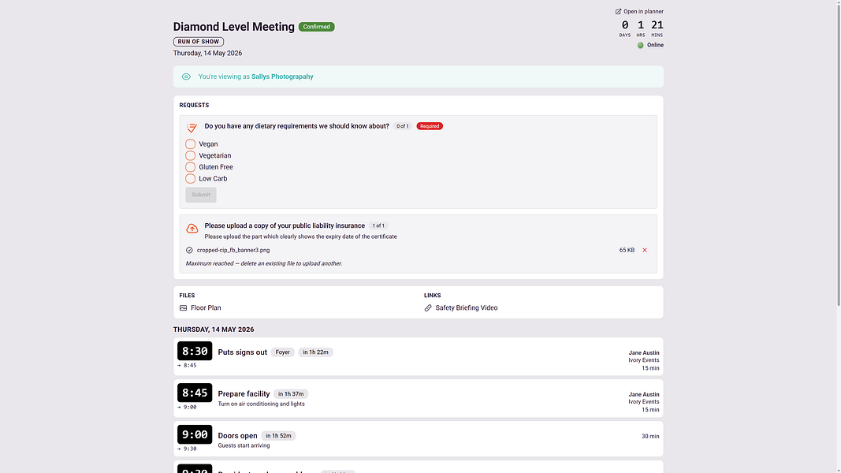
Task: Select the Vegetarian option
Action: pyautogui.click(x=191, y=155)
